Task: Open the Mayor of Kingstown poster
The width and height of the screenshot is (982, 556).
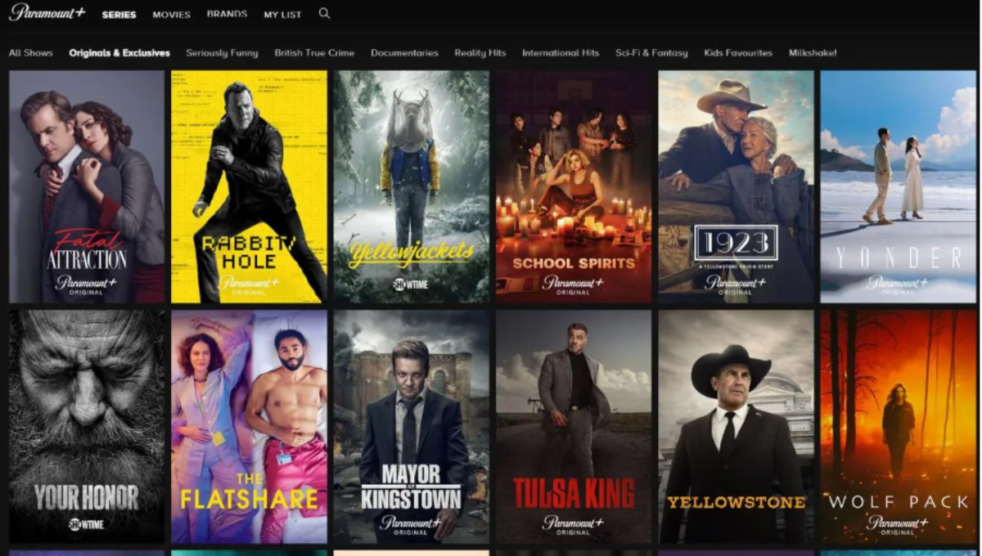Action: [412, 427]
